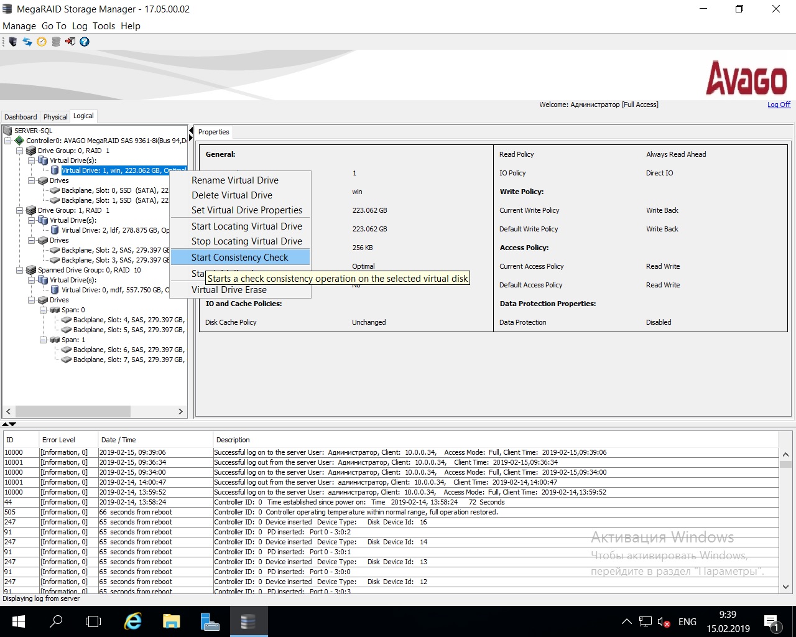Open the Dashboard tab
This screenshot has height=637, width=796.
pyautogui.click(x=21, y=117)
